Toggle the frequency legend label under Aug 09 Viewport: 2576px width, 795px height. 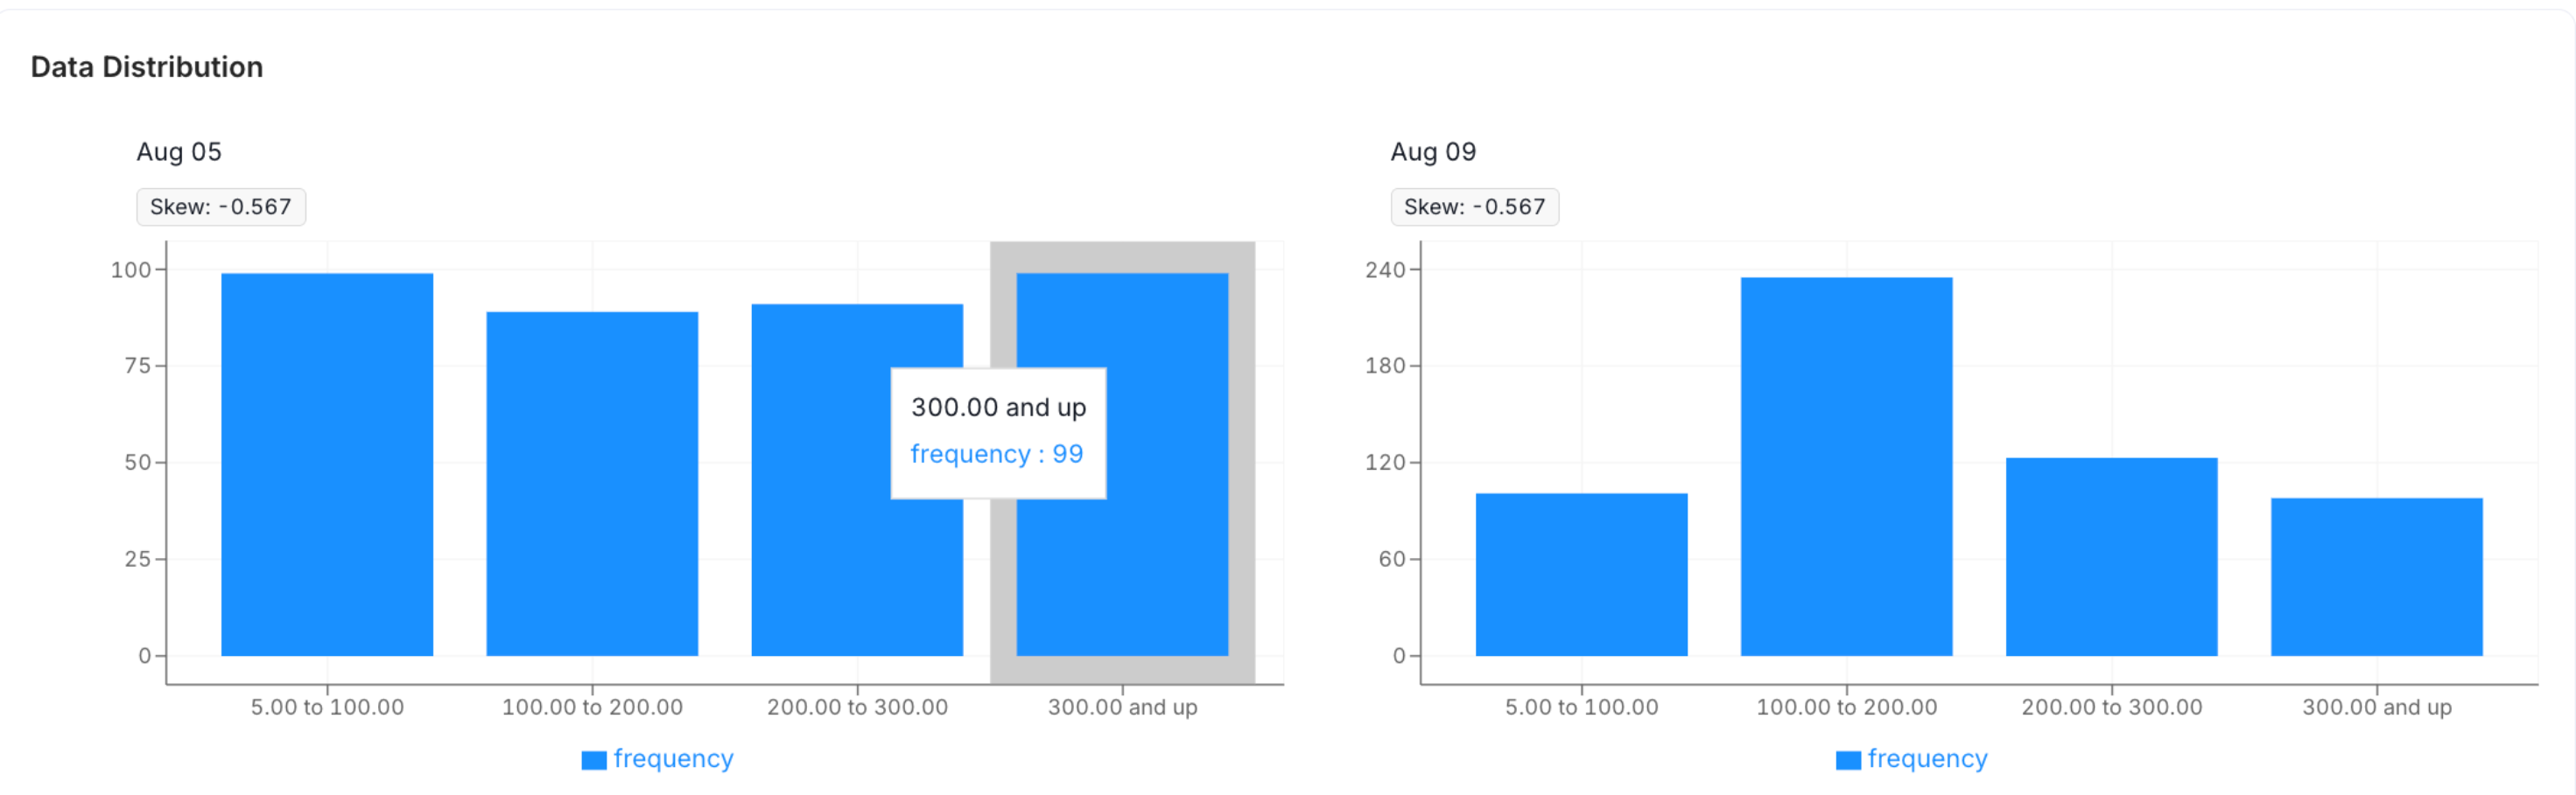1927,759
